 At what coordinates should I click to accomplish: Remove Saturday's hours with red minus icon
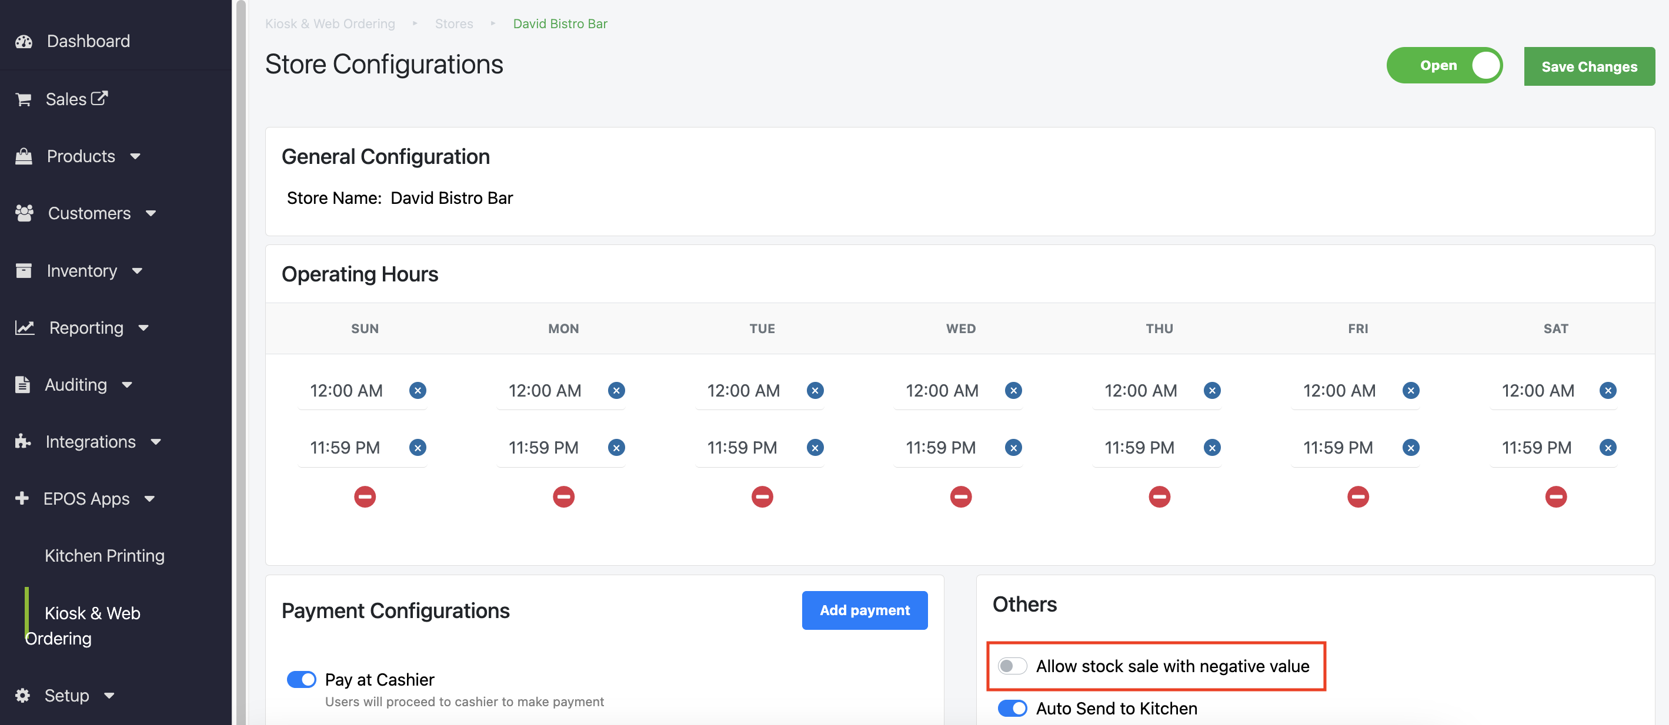[1555, 496]
